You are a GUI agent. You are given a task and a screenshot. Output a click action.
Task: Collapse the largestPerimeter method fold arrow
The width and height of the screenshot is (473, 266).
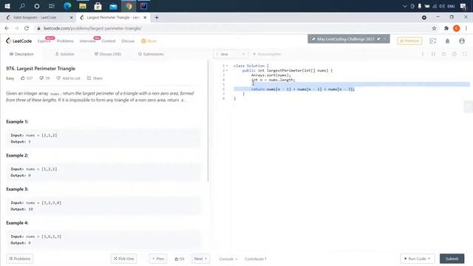click(x=227, y=71)
